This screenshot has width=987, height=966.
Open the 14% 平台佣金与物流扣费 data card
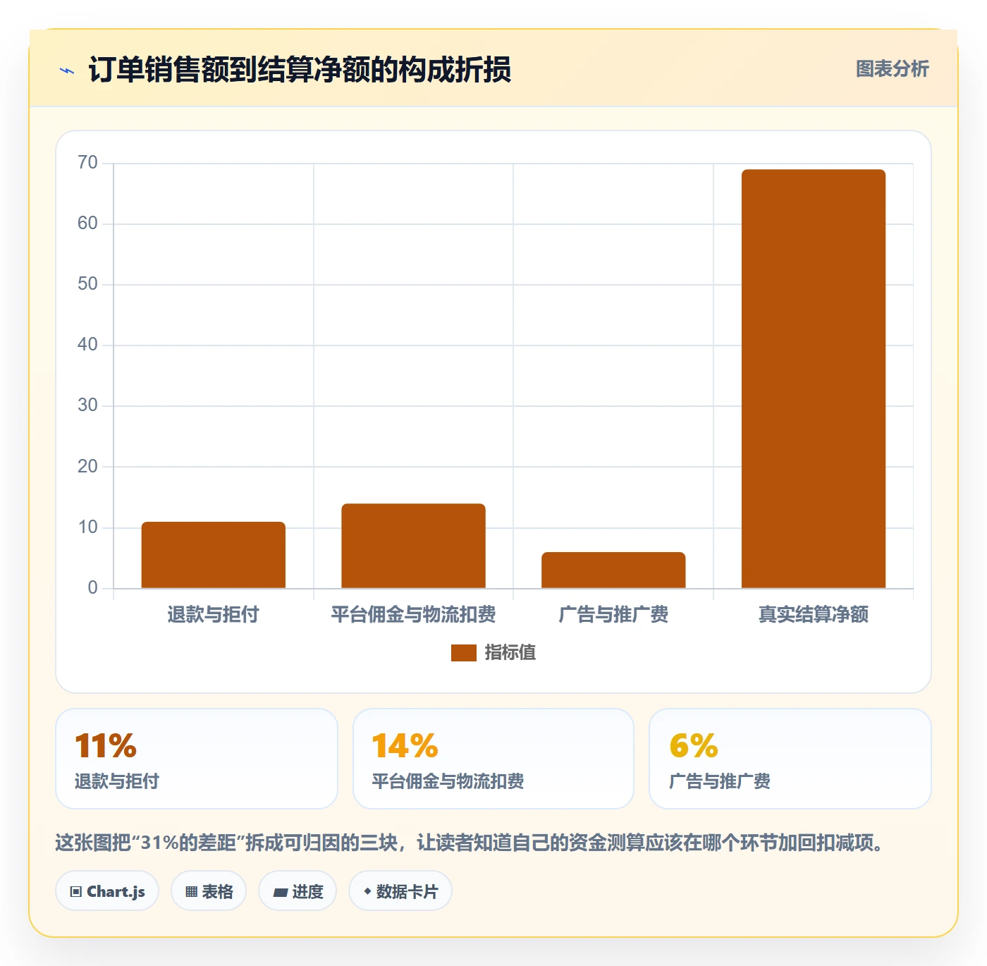point(493,759)
